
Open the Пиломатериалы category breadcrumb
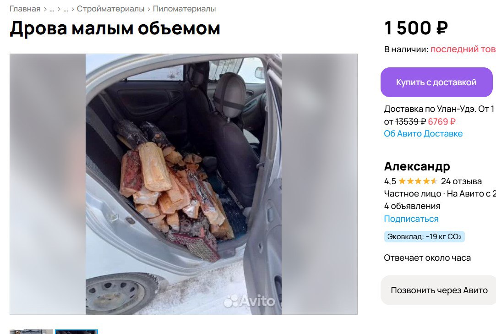[x=185, y=9]
